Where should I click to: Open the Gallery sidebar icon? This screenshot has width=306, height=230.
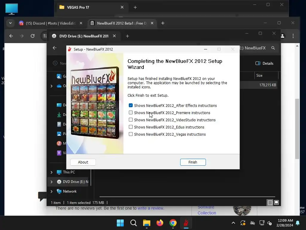(59, 76)
